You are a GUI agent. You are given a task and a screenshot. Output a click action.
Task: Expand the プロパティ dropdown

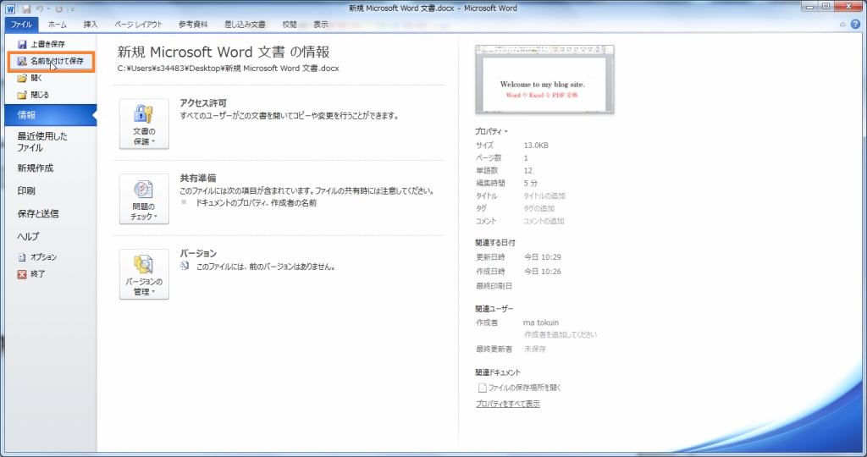pyautogui.click(x=491, y=131)
